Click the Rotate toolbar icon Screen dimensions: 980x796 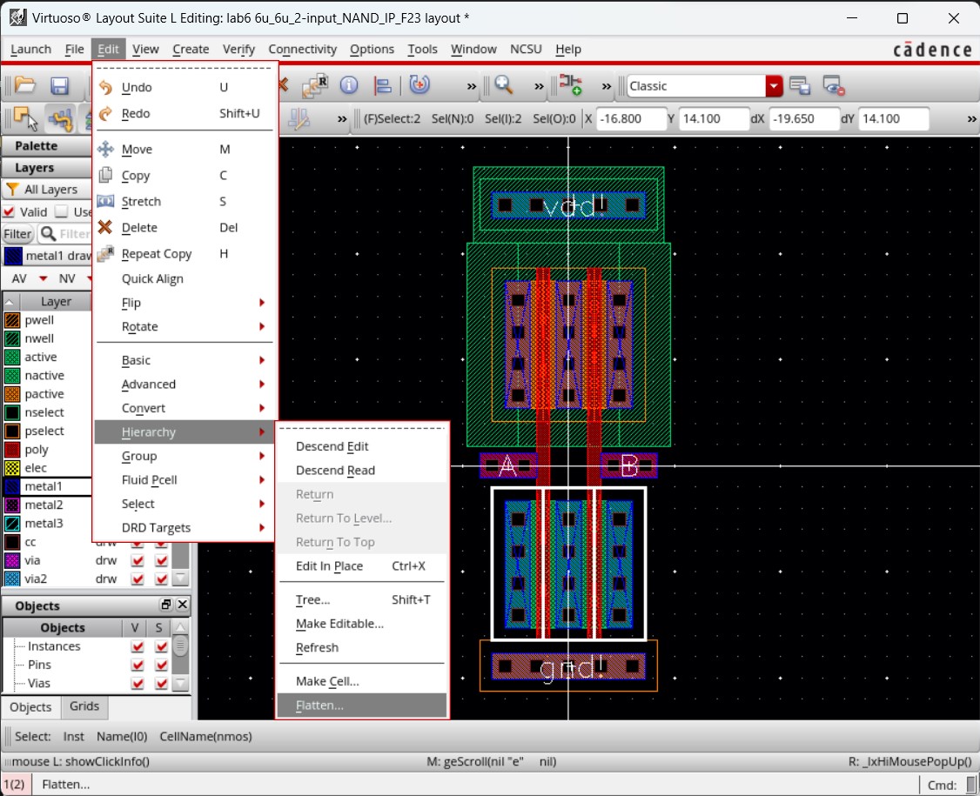[x=419, y=84]
